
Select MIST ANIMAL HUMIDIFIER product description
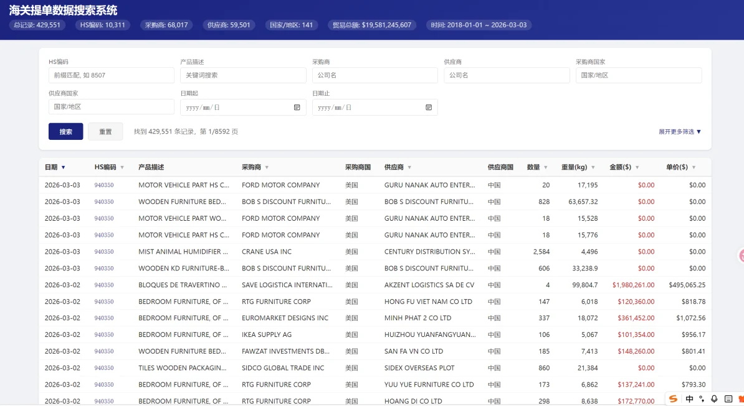tap(183, 252)
